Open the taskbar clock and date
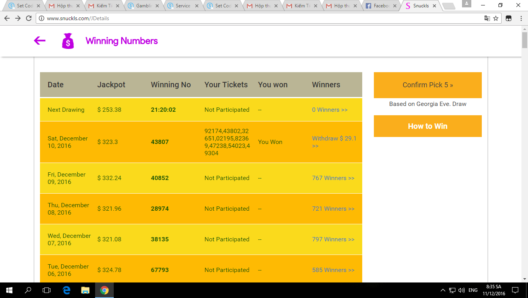 (494, 290)
